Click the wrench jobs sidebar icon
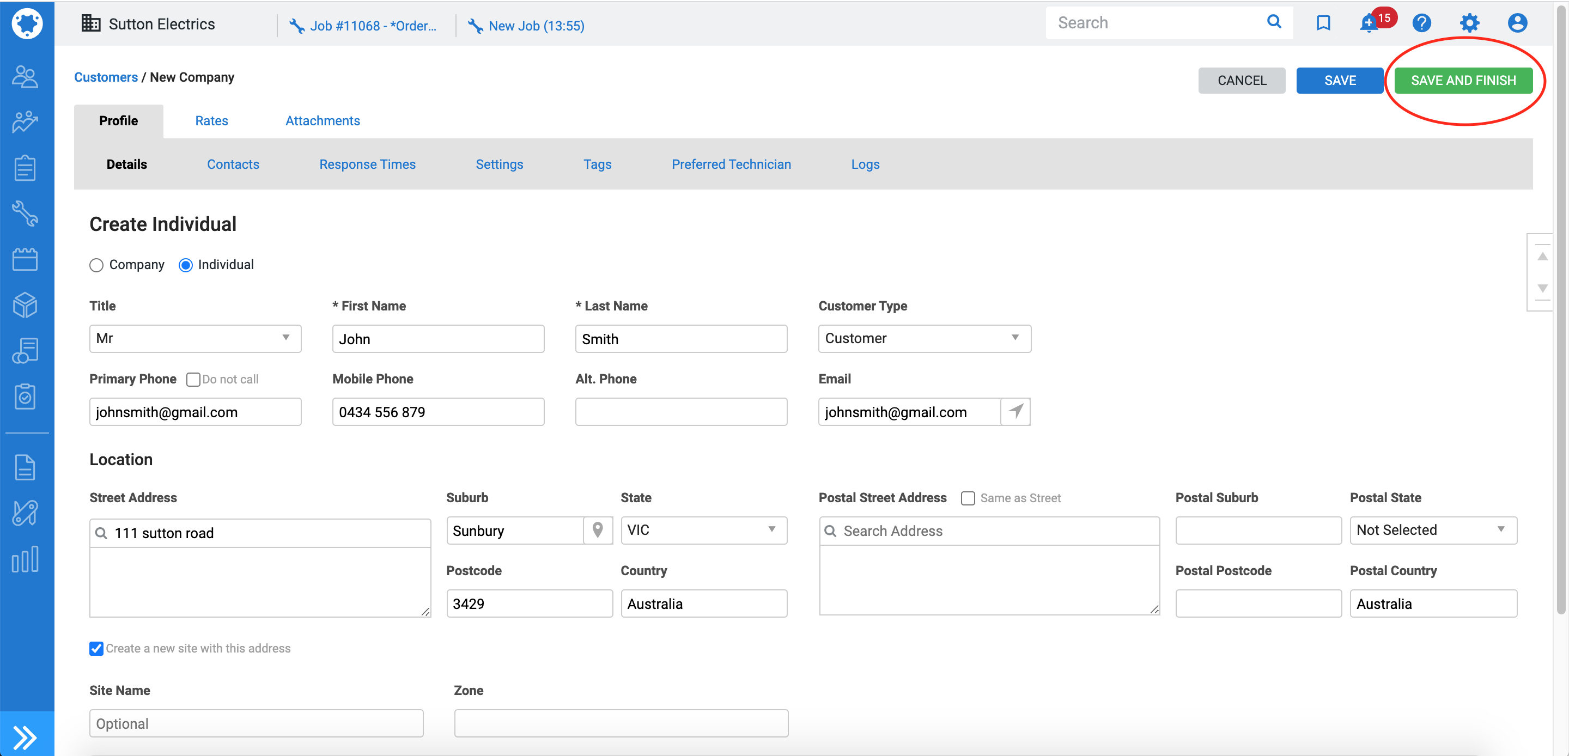1569x756 pixels. (x=25, y=214)
